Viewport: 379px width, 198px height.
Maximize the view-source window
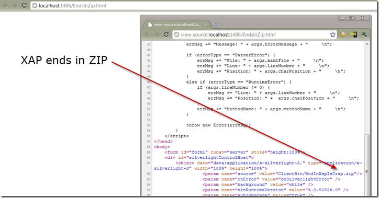pos(351,18)
